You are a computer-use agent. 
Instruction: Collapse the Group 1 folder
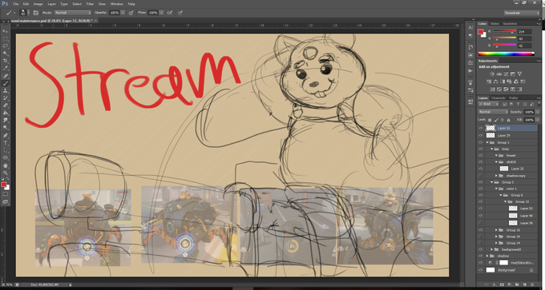487,142
